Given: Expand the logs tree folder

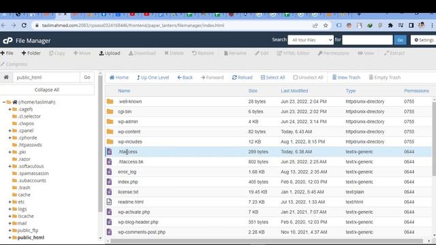Looking at the screenshot, I should (10, 209).
